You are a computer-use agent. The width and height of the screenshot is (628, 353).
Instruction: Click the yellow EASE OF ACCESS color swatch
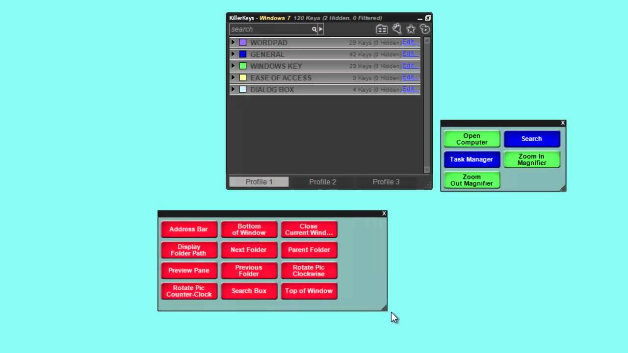point(243,78)
